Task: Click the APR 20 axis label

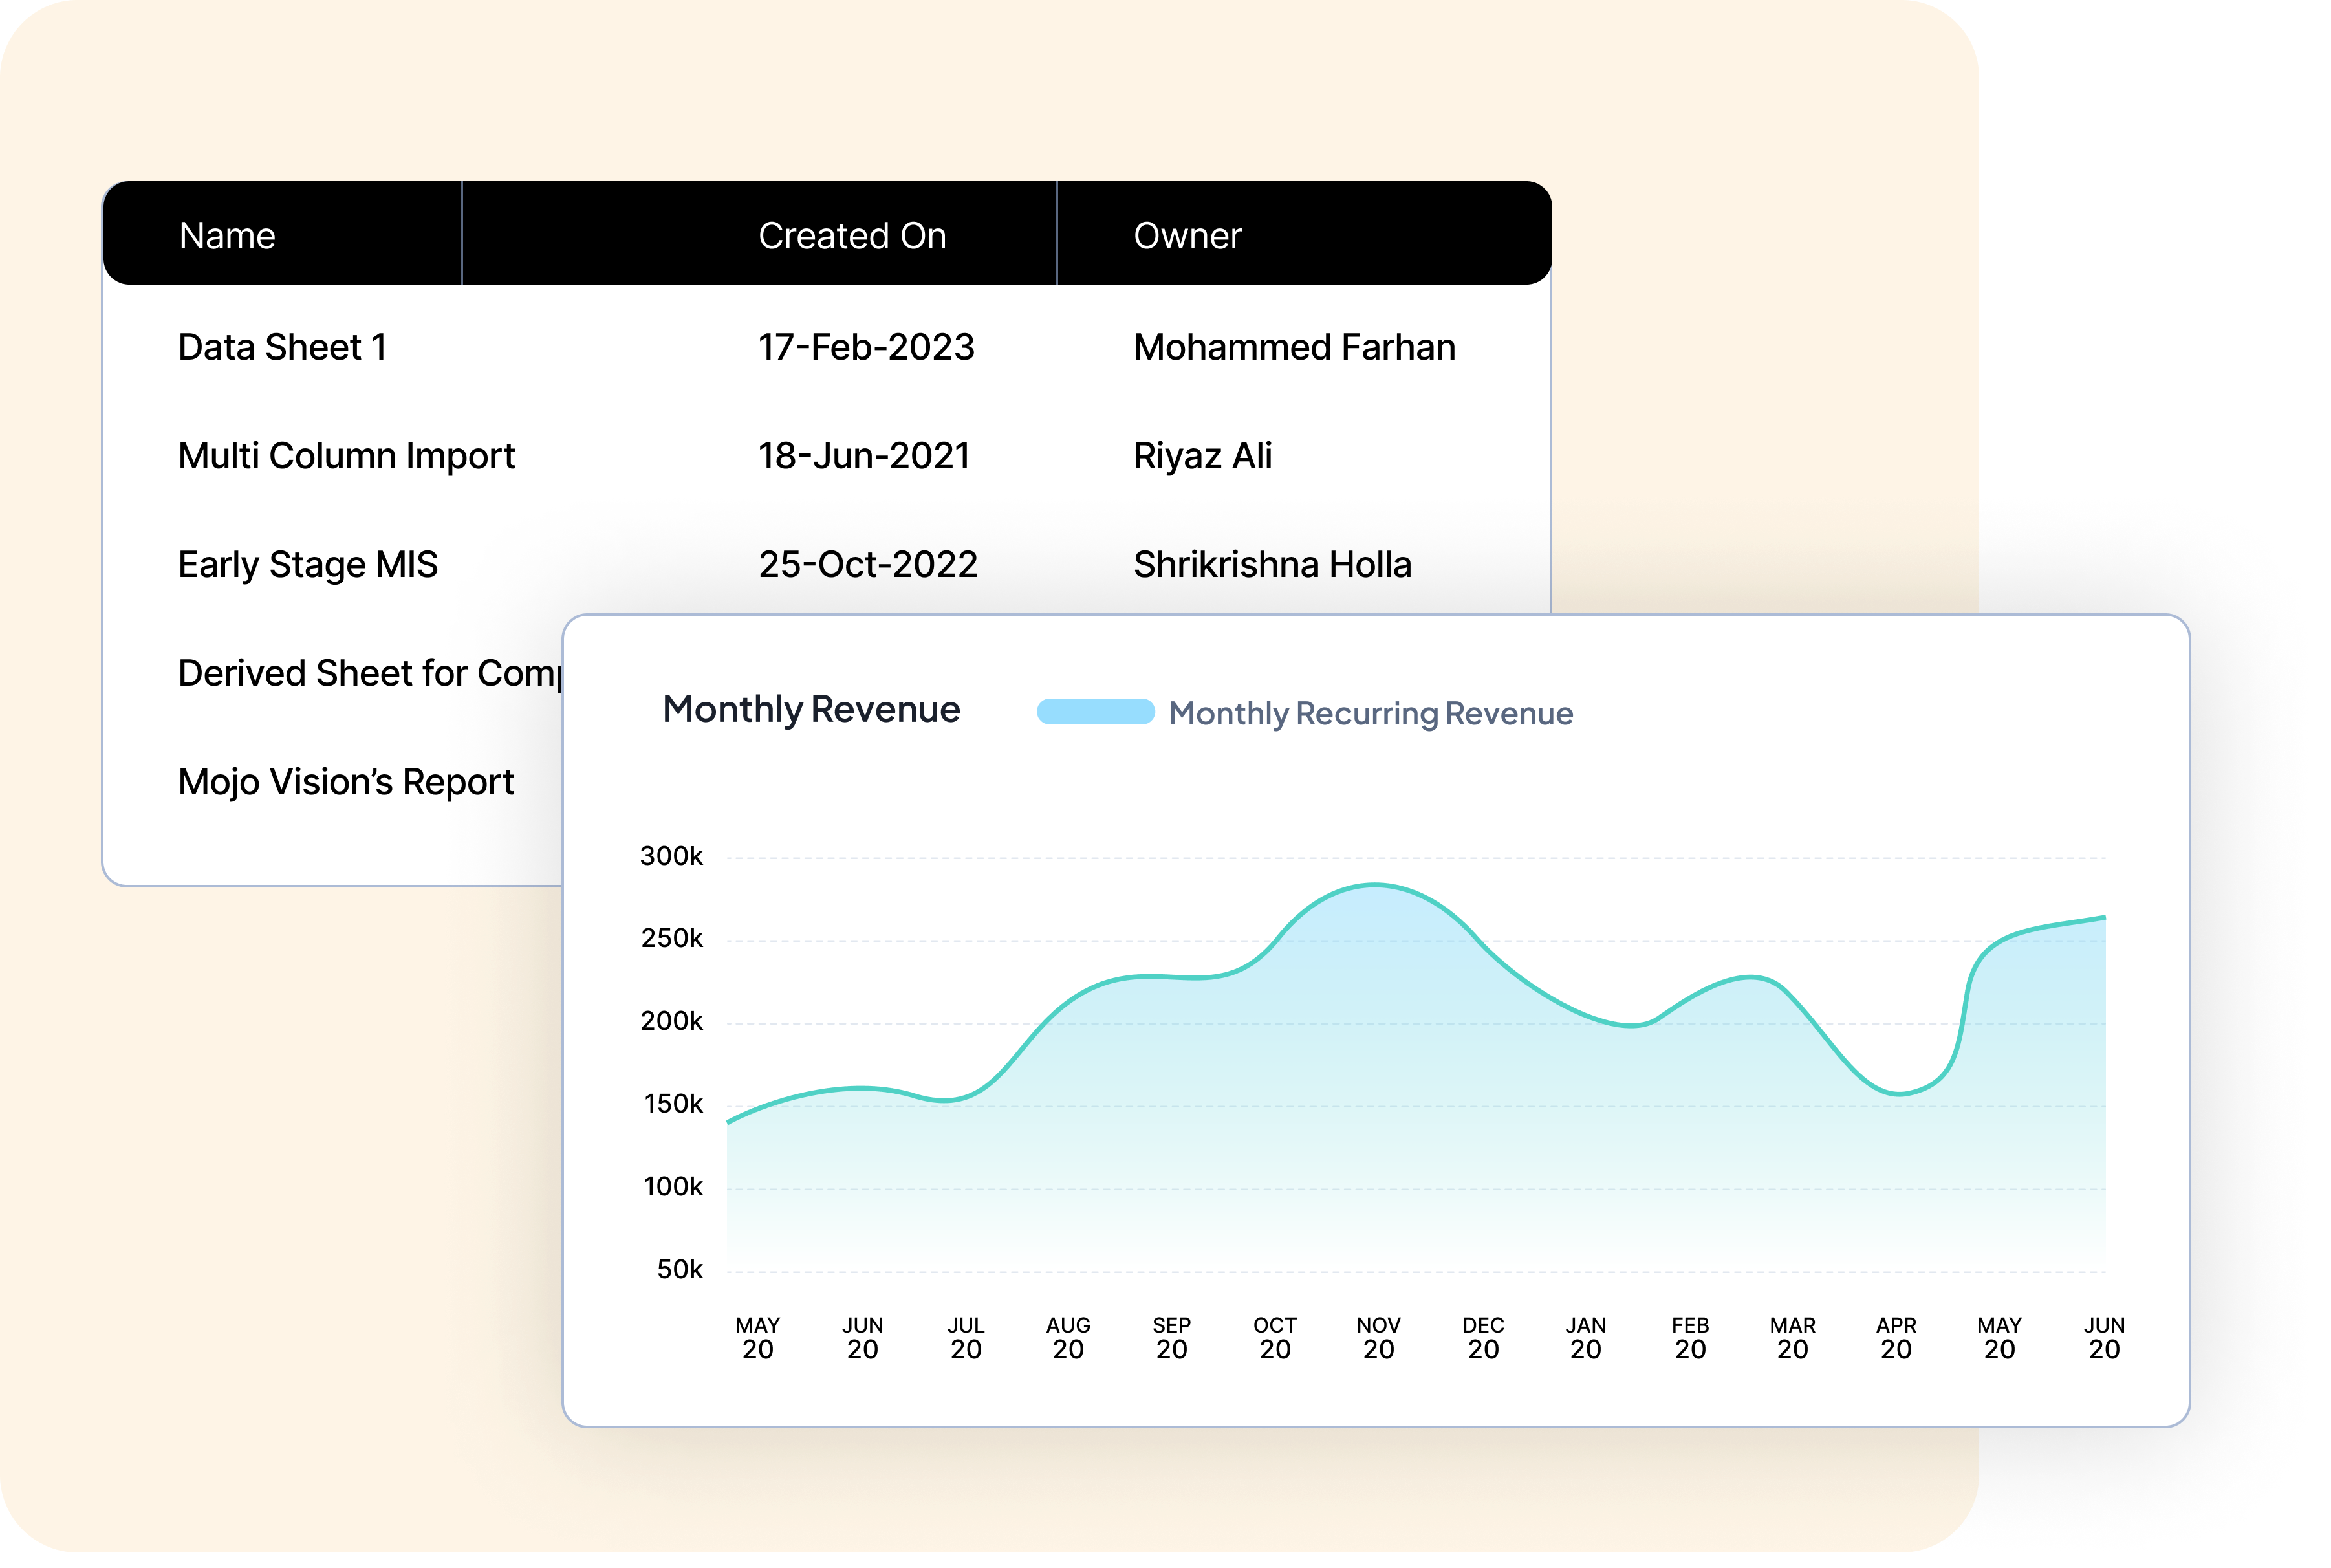Action: 1895,1338
